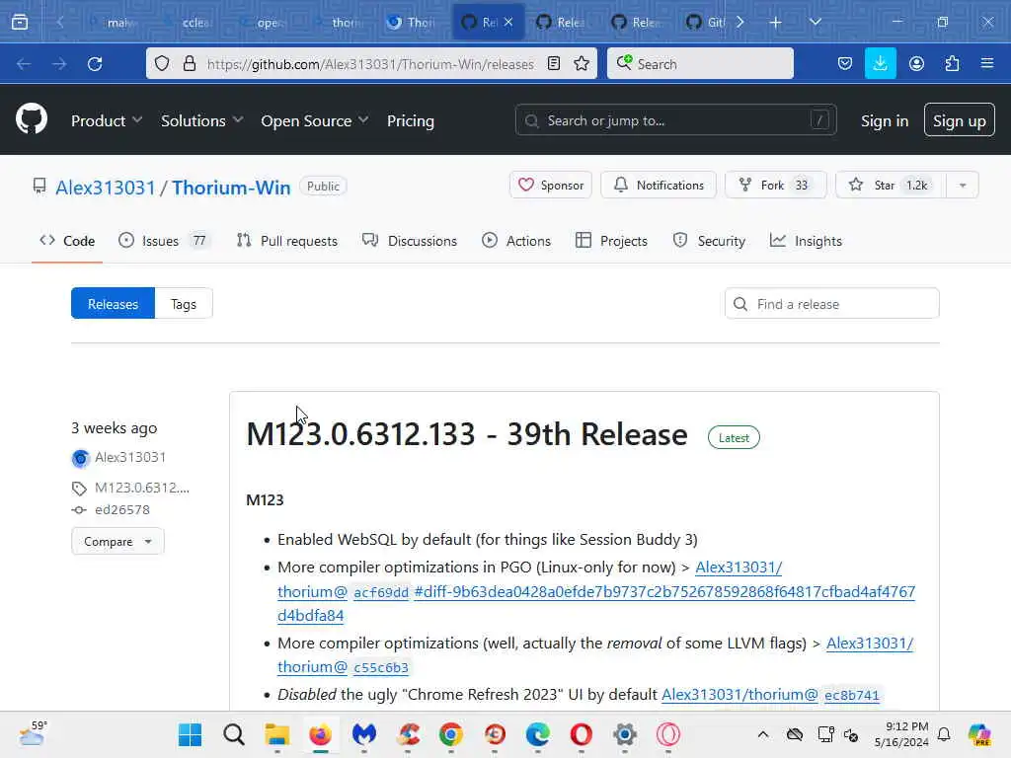Bookmark this page with star icon
The image size is (1011, 758).
(x=582, y=63)
